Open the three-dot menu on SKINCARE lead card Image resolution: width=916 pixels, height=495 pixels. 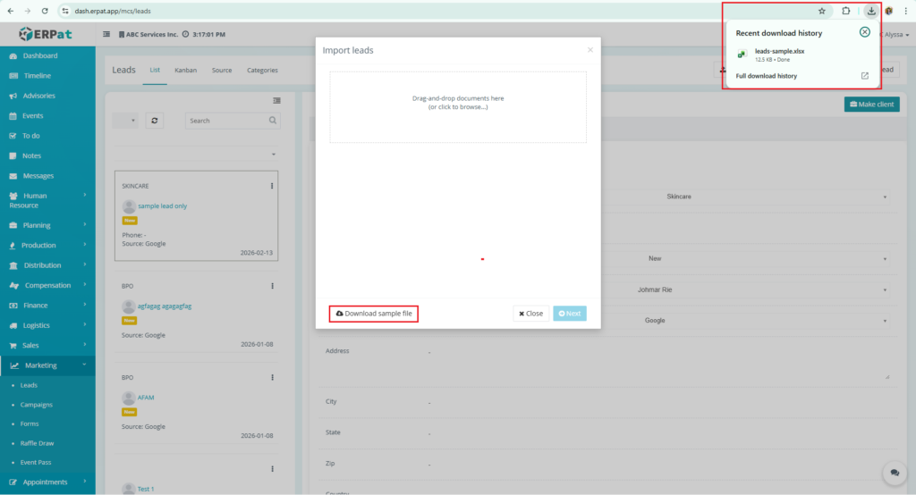(x=272, y=186)
